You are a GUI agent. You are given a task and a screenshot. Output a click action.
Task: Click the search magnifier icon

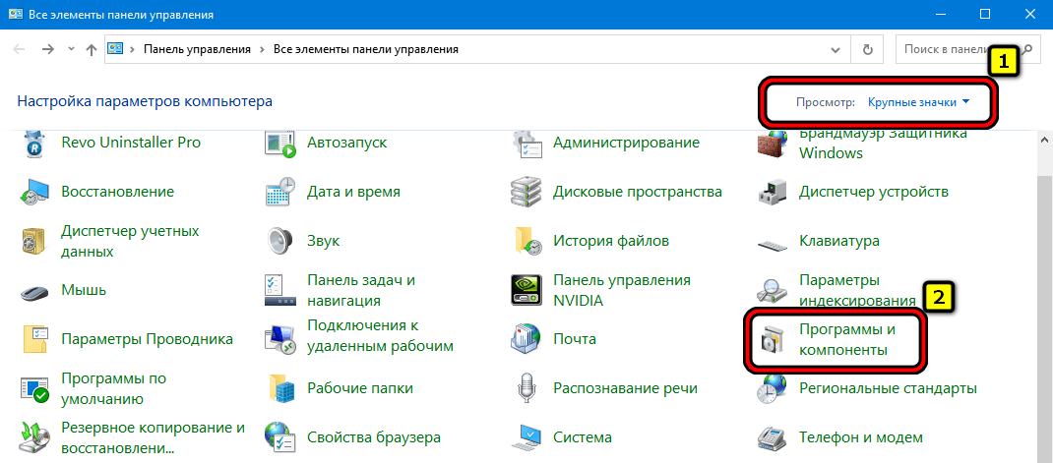(1026, 50)
